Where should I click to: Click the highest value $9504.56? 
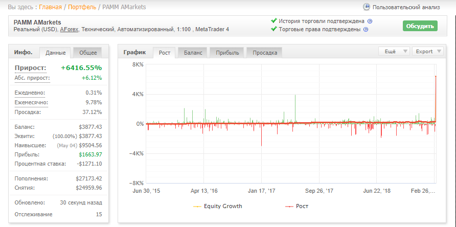pos(90,145)
